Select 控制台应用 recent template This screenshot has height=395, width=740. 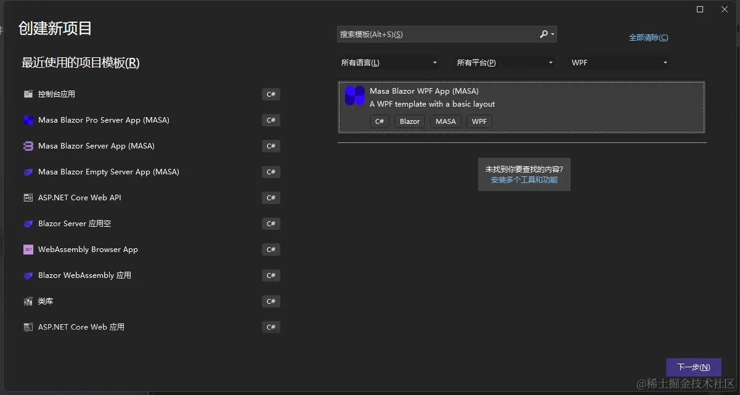click(151, 94)
